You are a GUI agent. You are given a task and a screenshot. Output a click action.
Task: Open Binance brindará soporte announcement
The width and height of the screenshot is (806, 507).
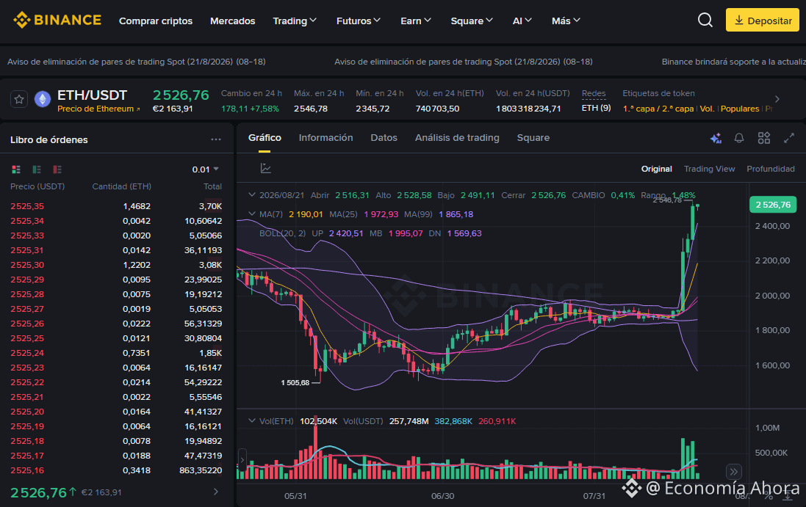[x=733, y=62]
